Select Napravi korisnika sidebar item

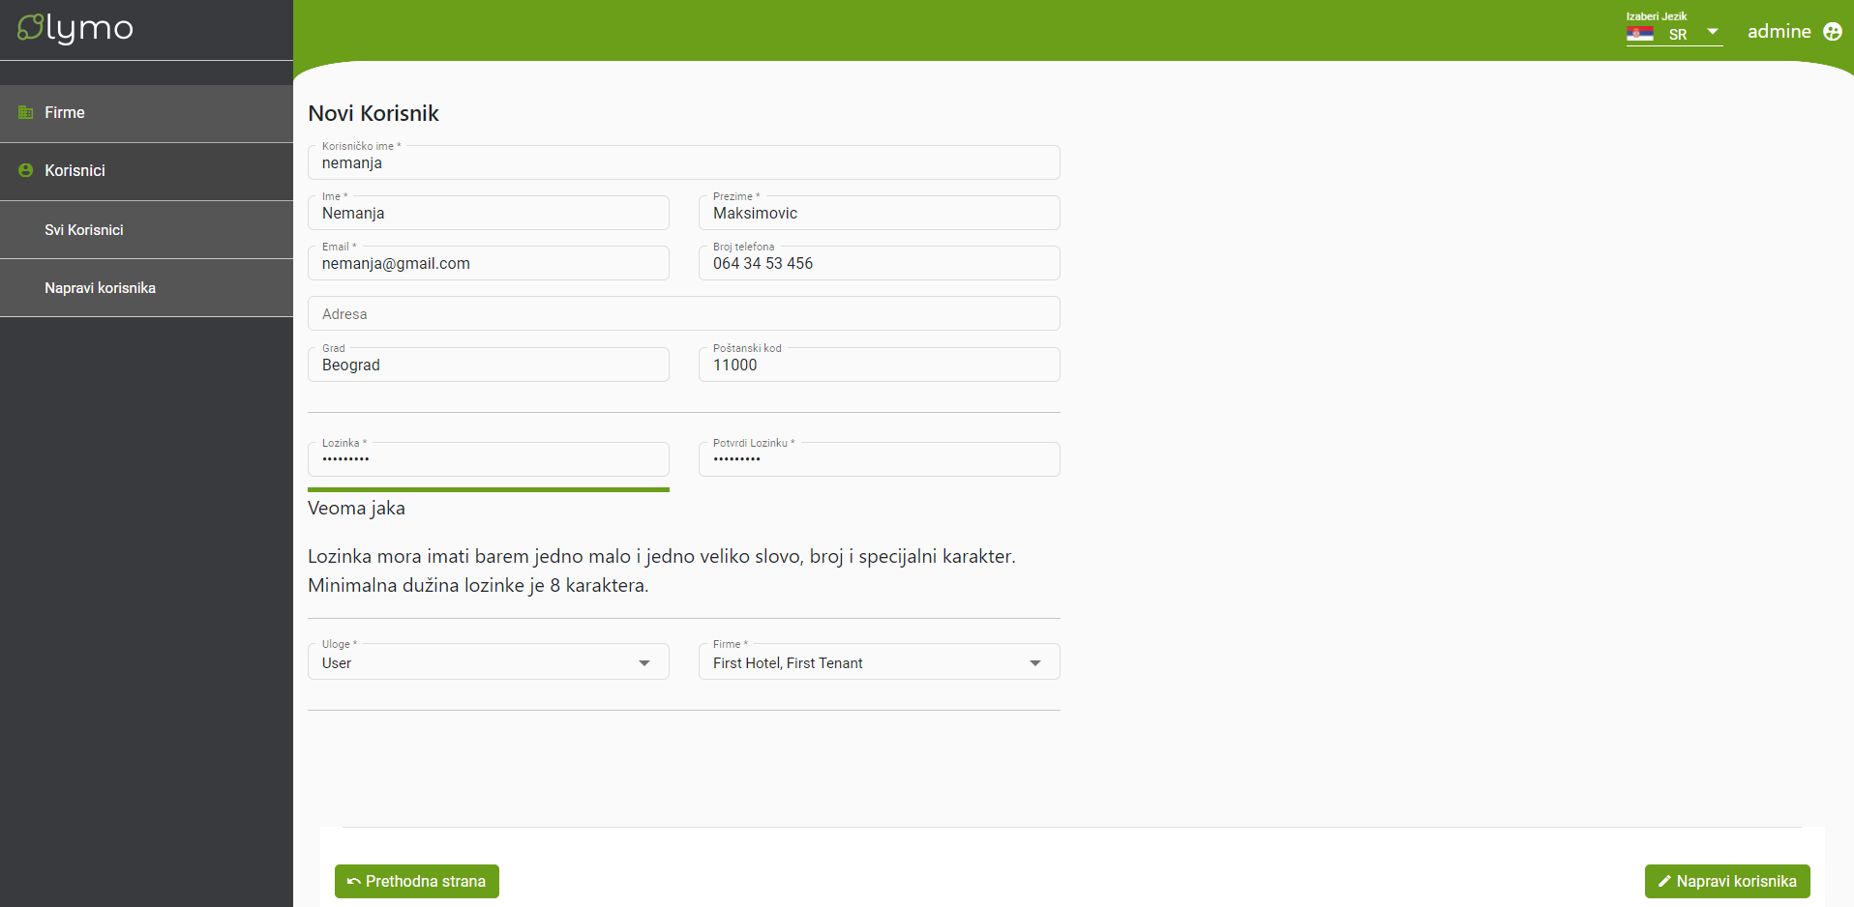(x=100, y=288)
